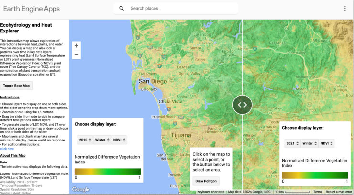
Task: Zoom in with the plus button
Action: click(77, 46)
